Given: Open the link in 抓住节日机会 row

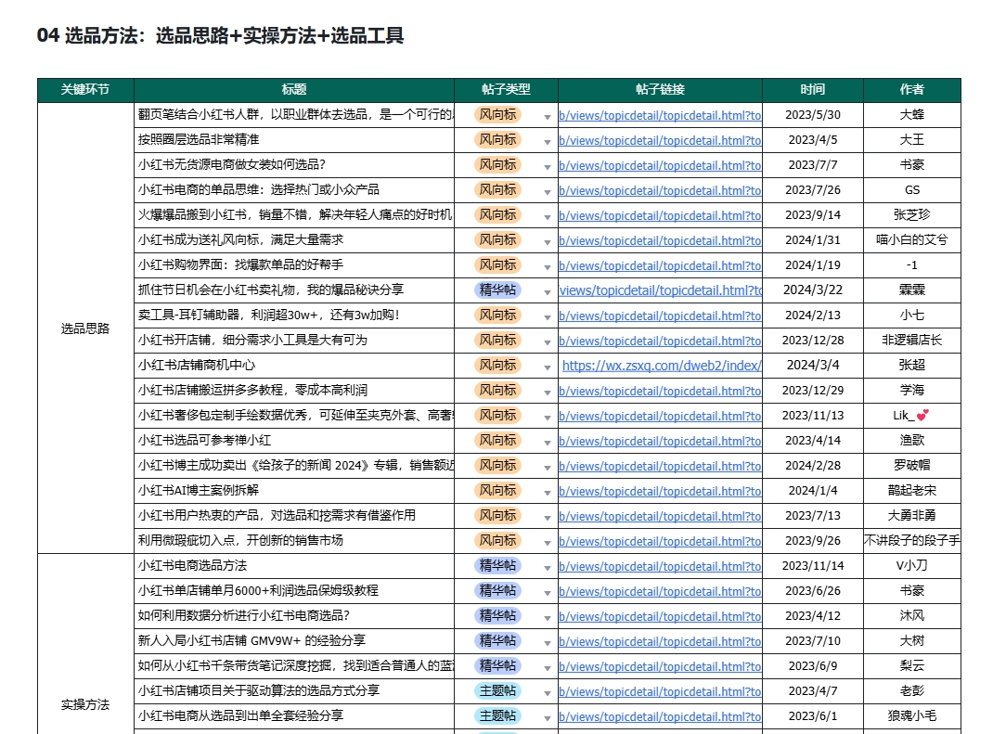Looking at the screenshot, I should coord(661,290).
